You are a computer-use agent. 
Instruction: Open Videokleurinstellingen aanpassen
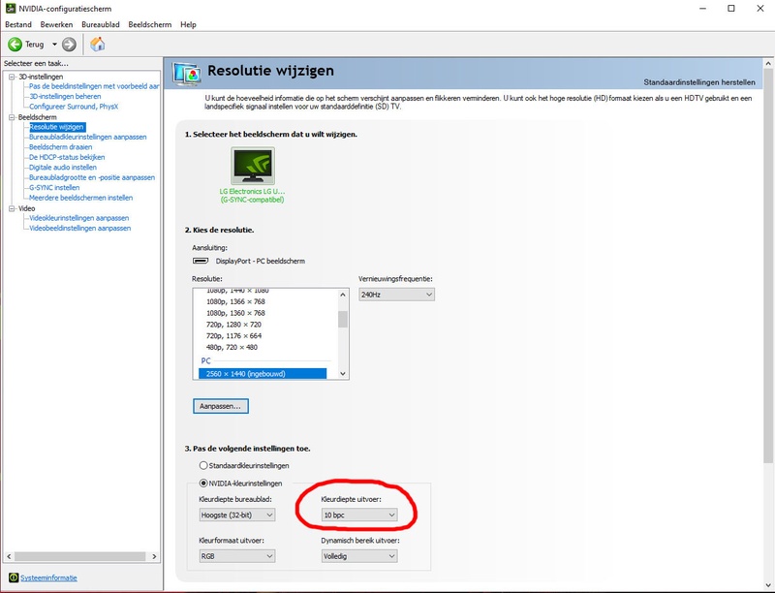point(78,218)
